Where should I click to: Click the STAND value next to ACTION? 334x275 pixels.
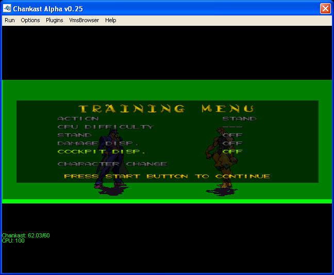click(240, 118)
